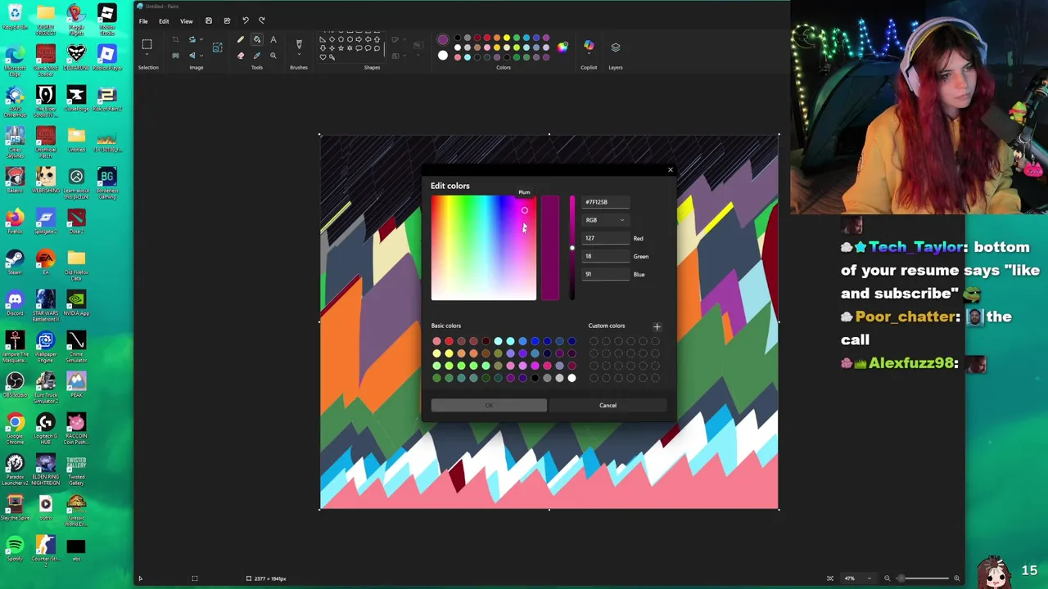Click Cancel in the Edit colors dialog

coord(608,405)
